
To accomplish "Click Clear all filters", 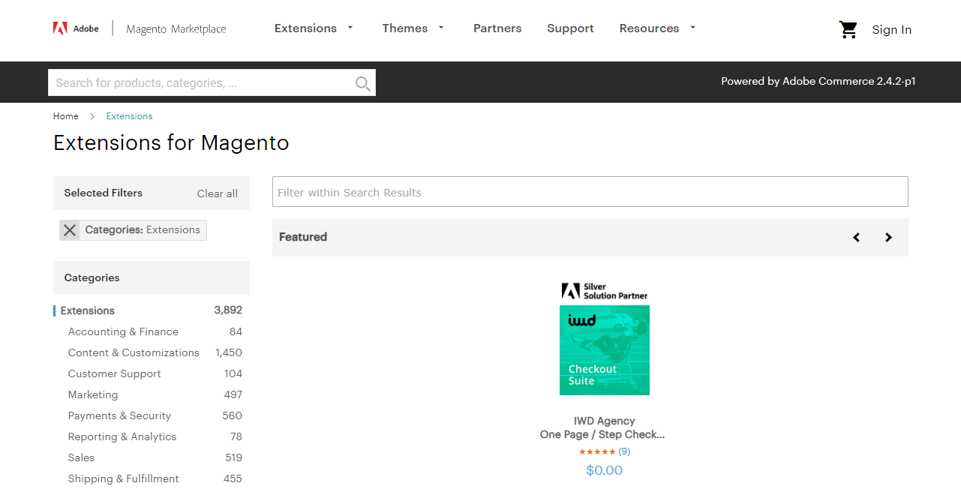I will [x=218, y=193].
